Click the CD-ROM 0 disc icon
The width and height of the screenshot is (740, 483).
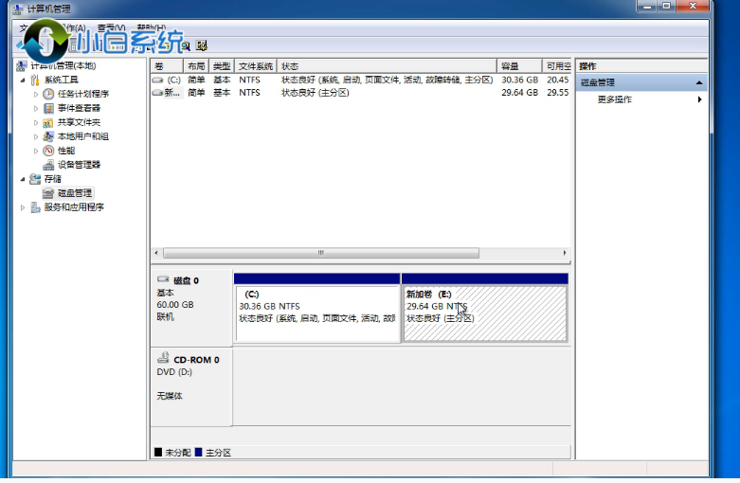163,360
